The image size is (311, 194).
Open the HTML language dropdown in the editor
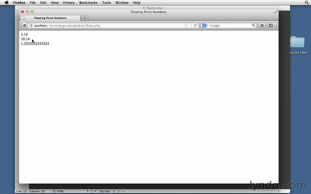click(70, 191)
